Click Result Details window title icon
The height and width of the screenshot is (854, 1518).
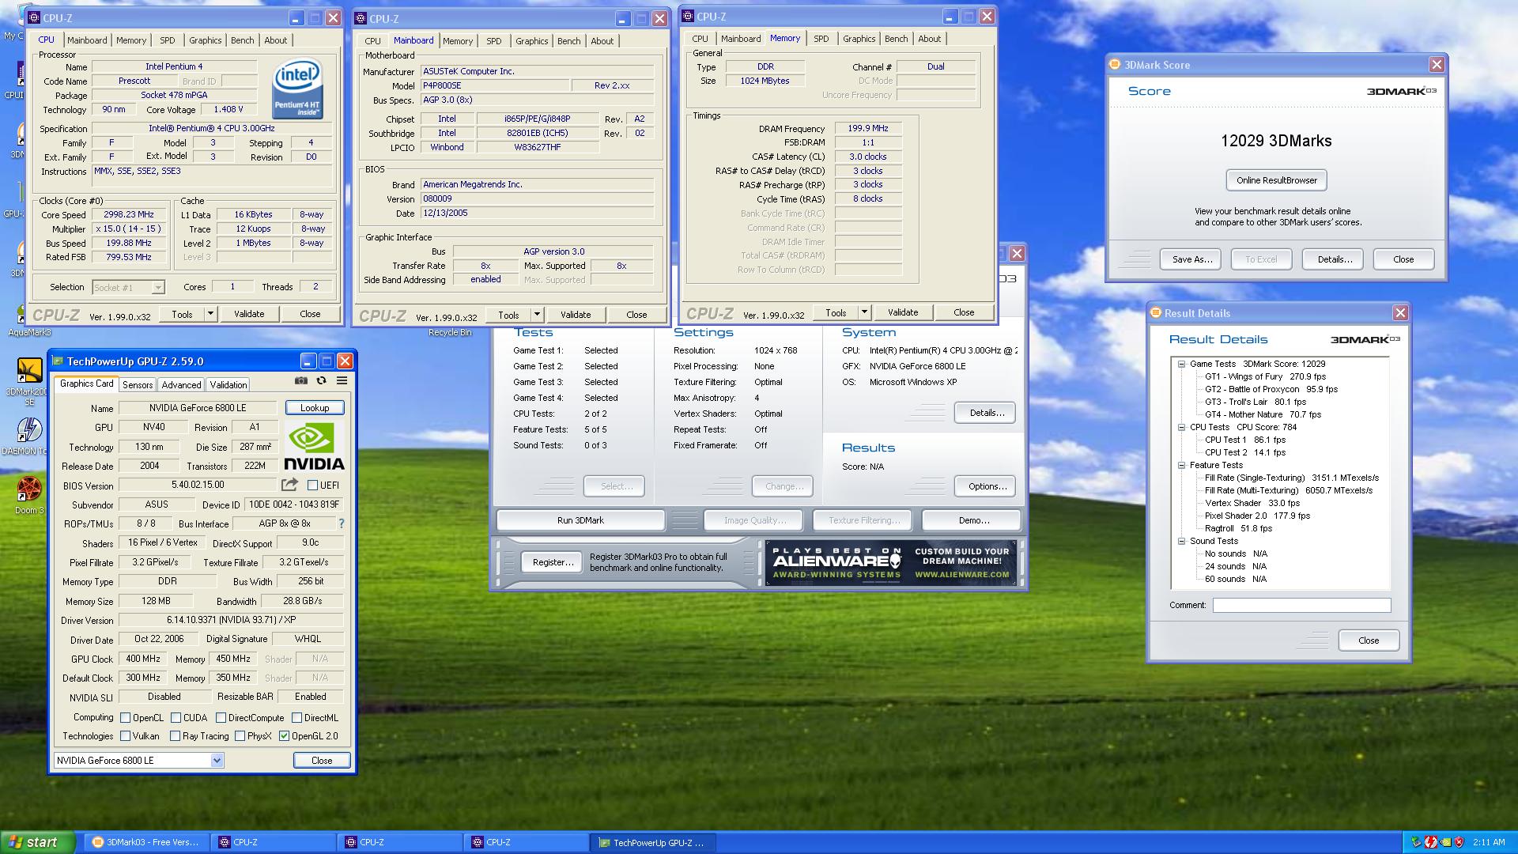tap(1155, 313)
